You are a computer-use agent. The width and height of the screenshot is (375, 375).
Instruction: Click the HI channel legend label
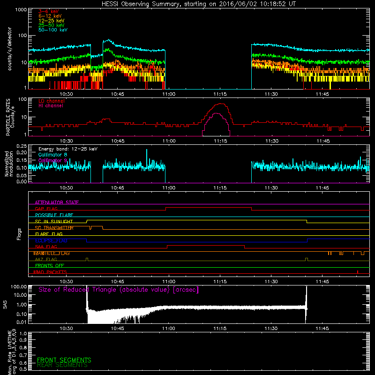(x=51, y=105)
